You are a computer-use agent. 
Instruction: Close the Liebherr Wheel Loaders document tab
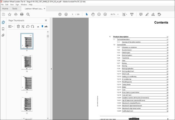tap(45, 8)
